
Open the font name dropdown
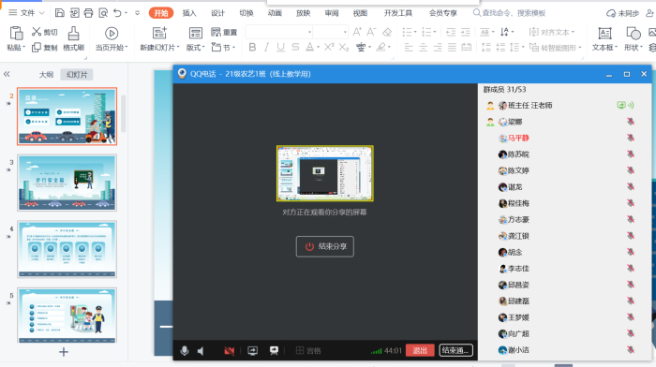coord(309,32)
